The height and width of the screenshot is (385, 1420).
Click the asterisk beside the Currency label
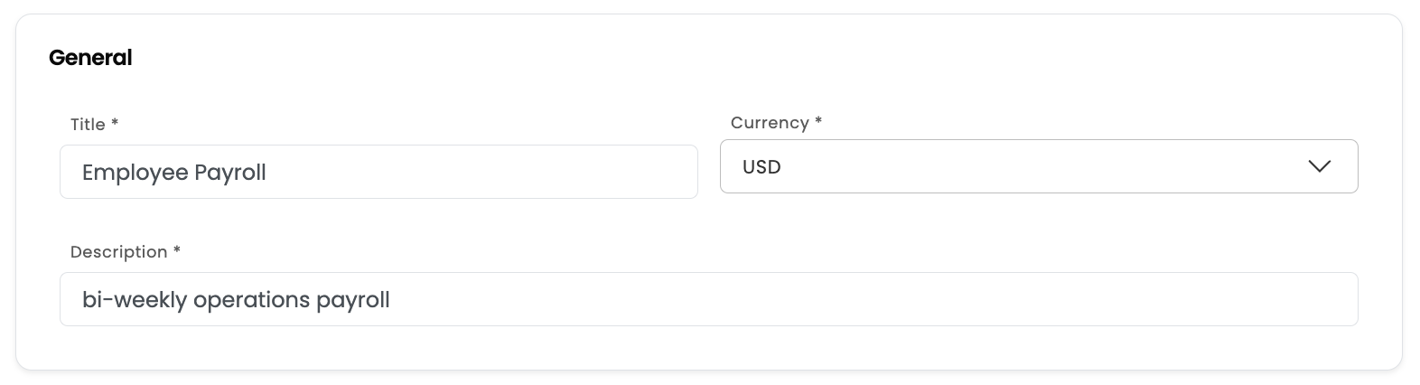(x=818, y=121)
